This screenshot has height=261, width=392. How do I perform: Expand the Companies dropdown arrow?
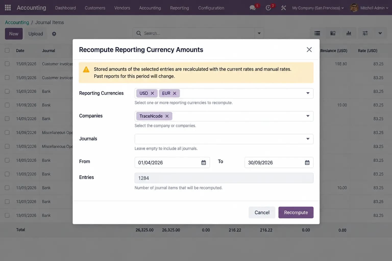click(x=308, y=116)
